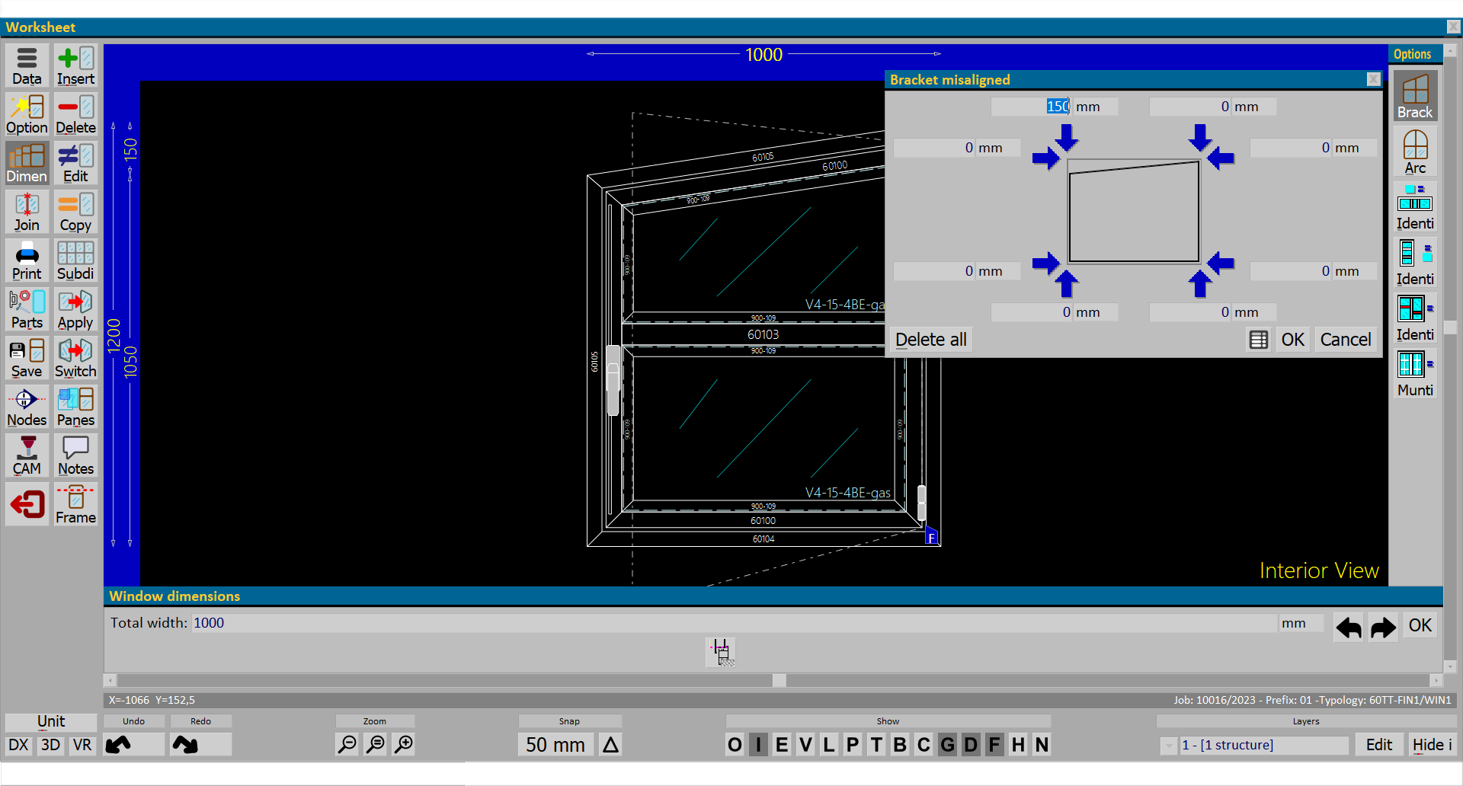Open the 50 mm snap selector
The height and width of the screenshot is (786, 1463).
[x=555, y=744]
